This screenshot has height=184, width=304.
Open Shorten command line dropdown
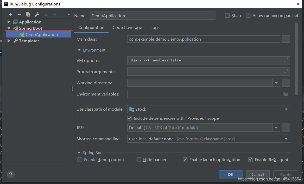point(286,139)
